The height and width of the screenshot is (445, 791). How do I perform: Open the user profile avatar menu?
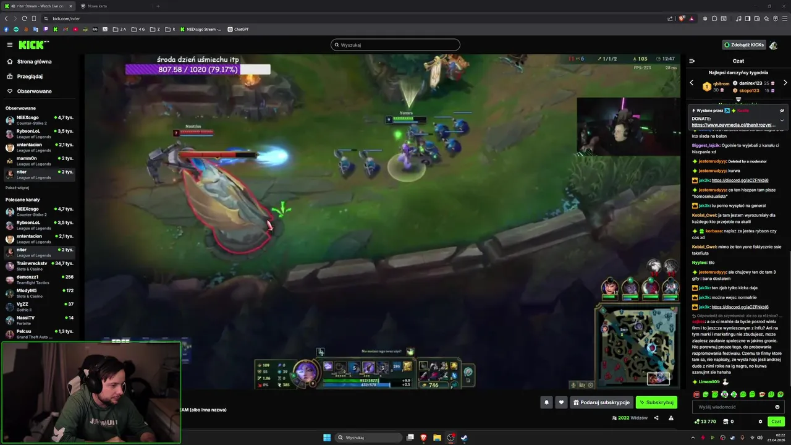[x=773, y=45]
